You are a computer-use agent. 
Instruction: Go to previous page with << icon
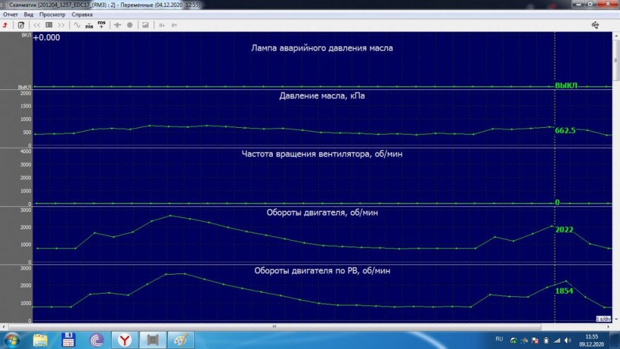pyautogui.click(x=37, y=25)
